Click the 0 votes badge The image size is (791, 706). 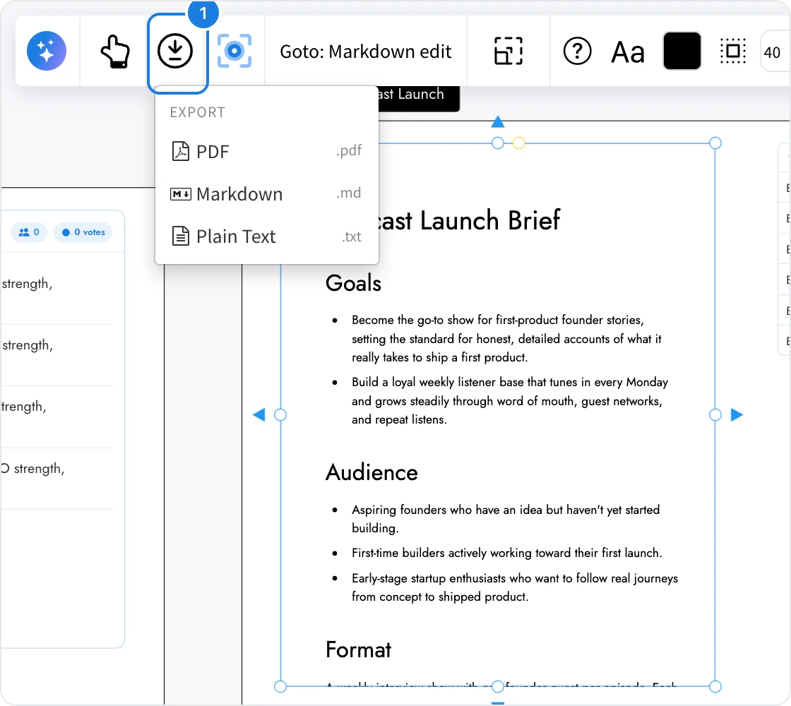point(83,232)
